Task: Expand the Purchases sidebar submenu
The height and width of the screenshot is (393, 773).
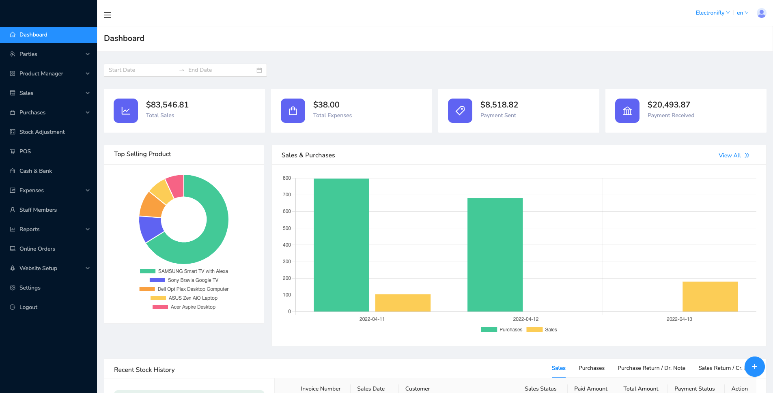Action: [49, 112]
